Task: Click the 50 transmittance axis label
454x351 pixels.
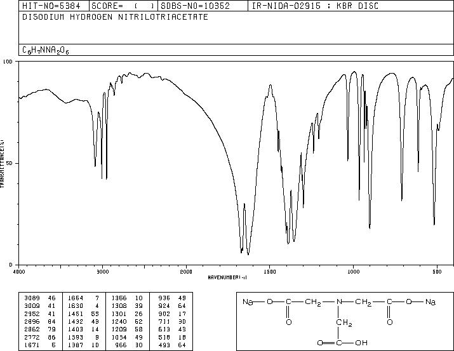Action: (8, 163)
